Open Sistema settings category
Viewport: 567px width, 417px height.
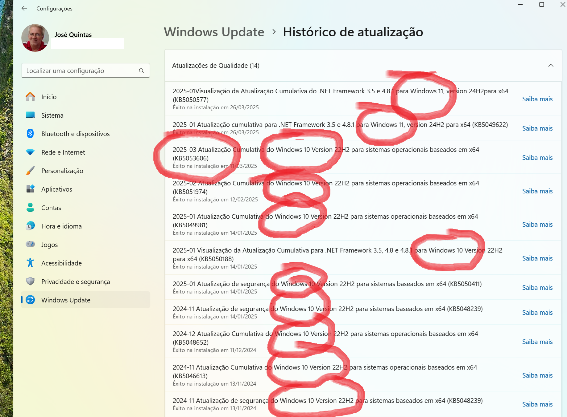(85, 115)
